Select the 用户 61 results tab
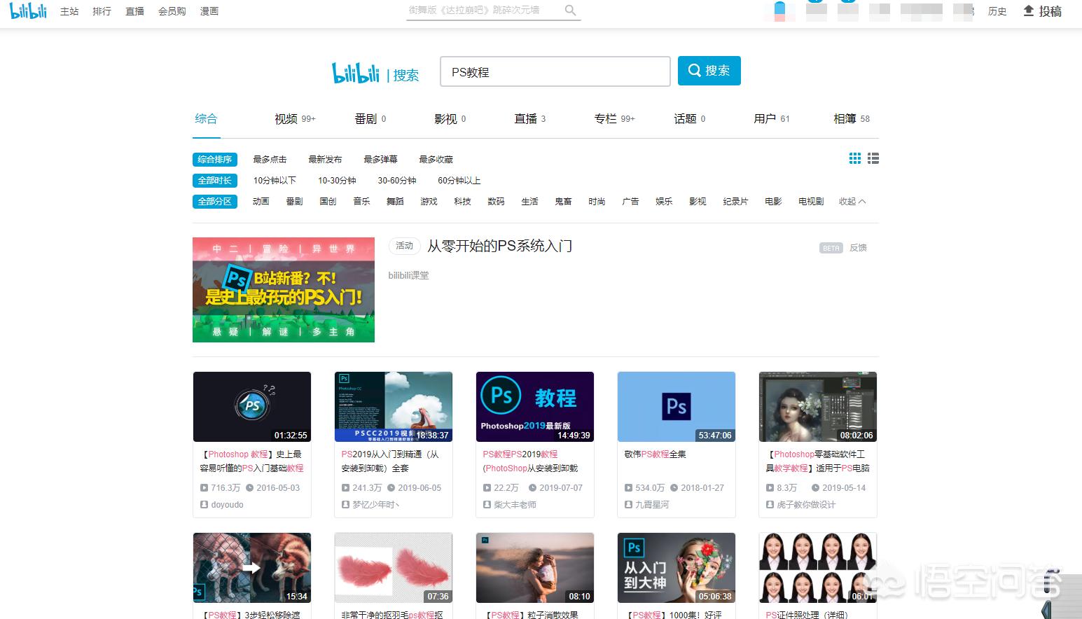1082x619 pixels. click(771, 119)
